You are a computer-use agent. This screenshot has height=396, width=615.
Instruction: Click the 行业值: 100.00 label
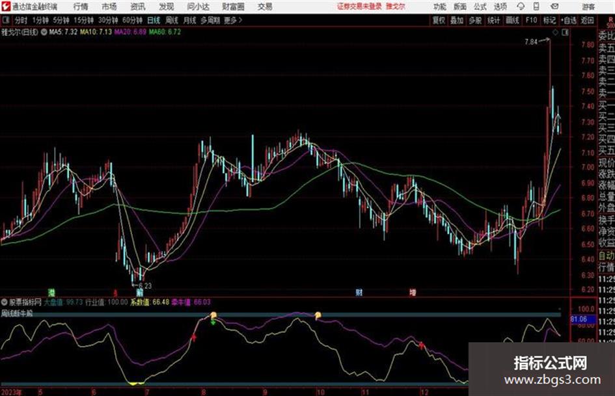pyautogui.click(x=106, y=302)
